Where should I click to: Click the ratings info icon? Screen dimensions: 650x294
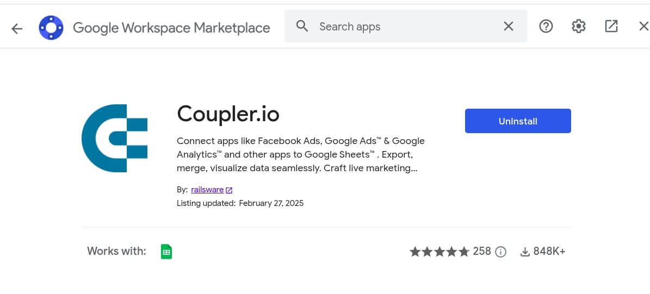501,252
